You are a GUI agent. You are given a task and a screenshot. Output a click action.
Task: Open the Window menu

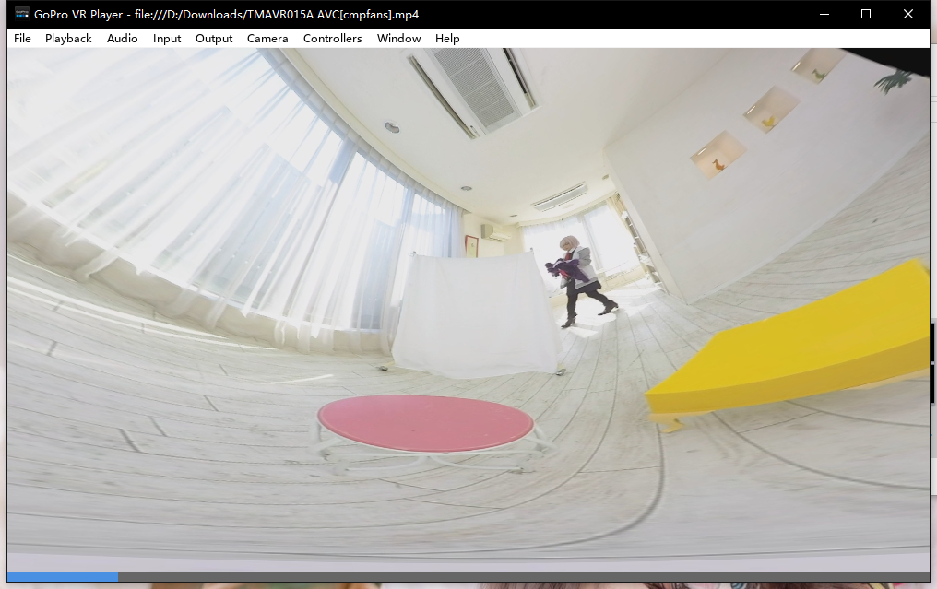tap(398, 38)
